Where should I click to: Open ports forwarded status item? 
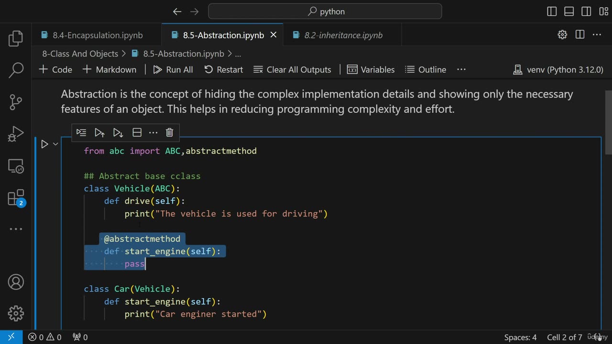point(80,337)
